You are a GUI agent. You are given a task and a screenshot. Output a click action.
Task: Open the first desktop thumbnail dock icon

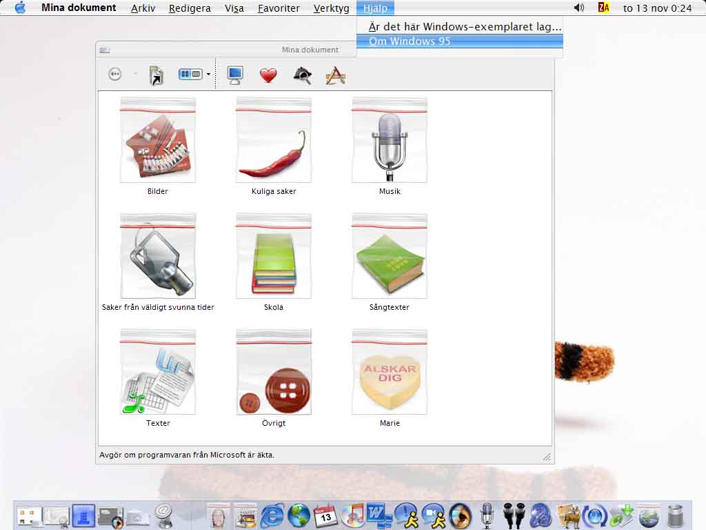pos(29,516)
